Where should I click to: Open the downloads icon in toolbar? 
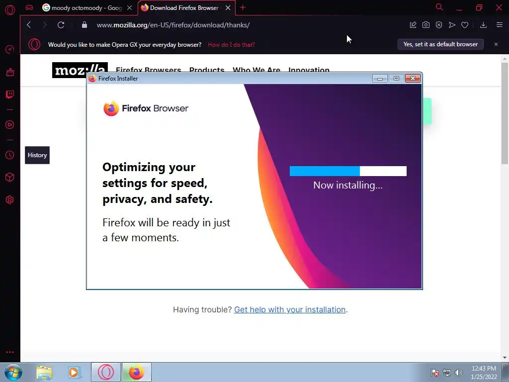pos(483,25)
